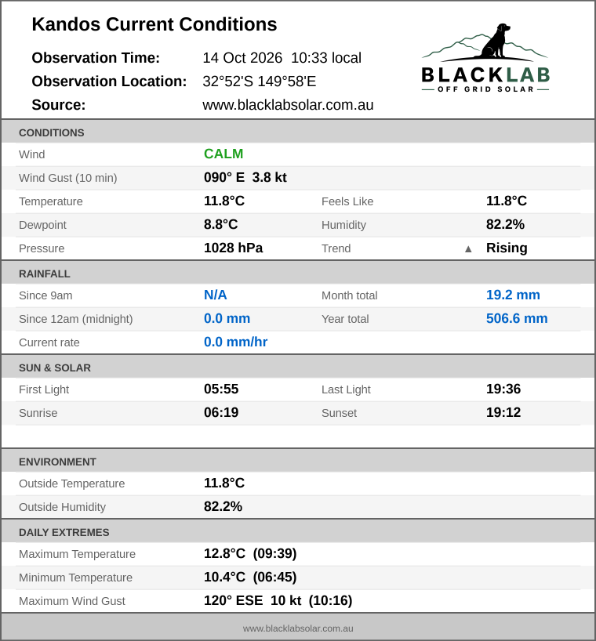Select wind gust value 090° E 3.8 kt

[x=245, y=177]
